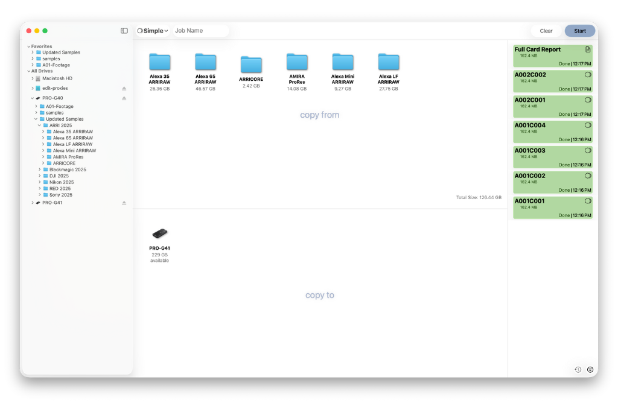This screenshot has height=412, width=618.
Task: Select the PRO-G41 destination drive icon
Action: click(159, 233)
